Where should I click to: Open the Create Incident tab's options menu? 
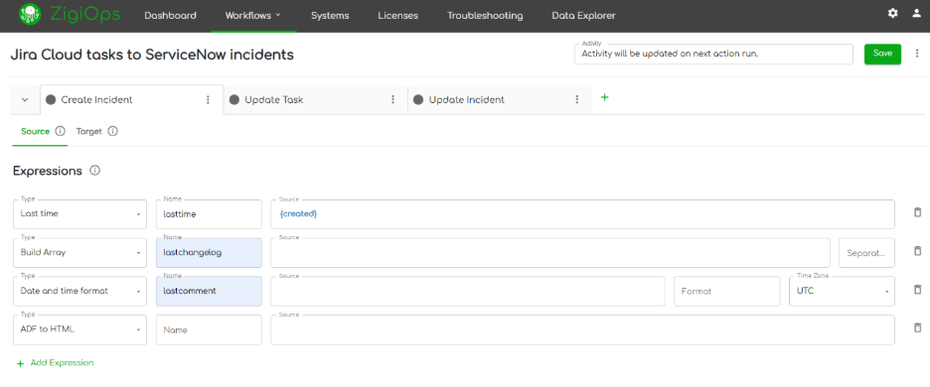(209, 99)
